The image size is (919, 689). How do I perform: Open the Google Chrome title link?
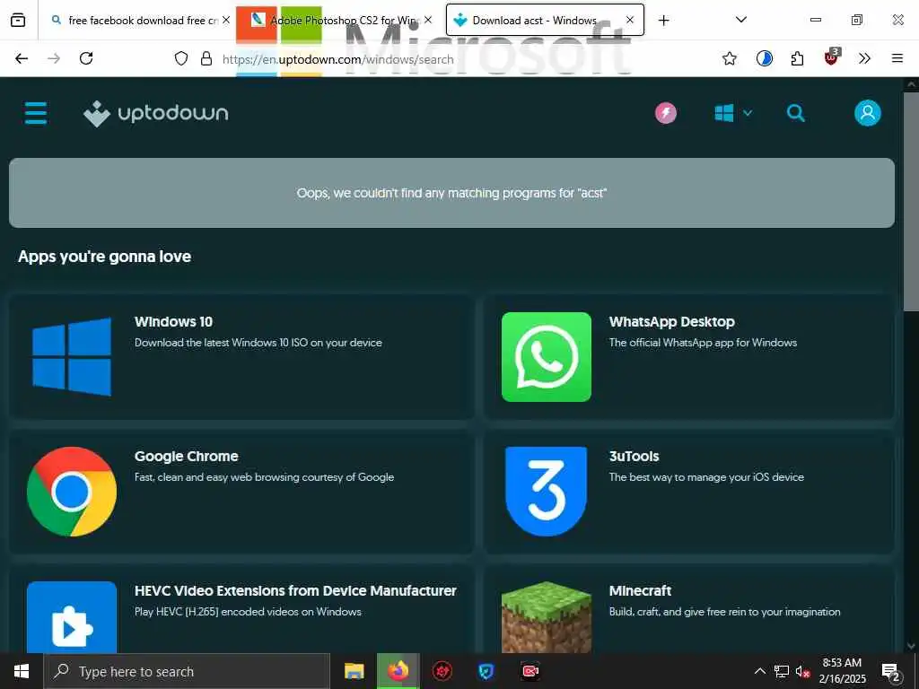187,457
